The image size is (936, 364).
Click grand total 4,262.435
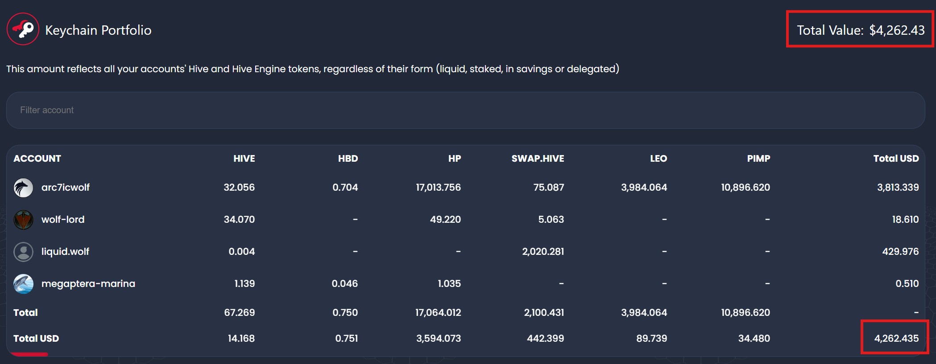coord(896,339)
